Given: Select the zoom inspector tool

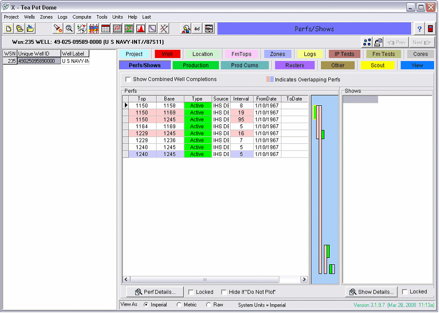Looking at the screenshot, I should pyautogui.click(x=69, y=28).
